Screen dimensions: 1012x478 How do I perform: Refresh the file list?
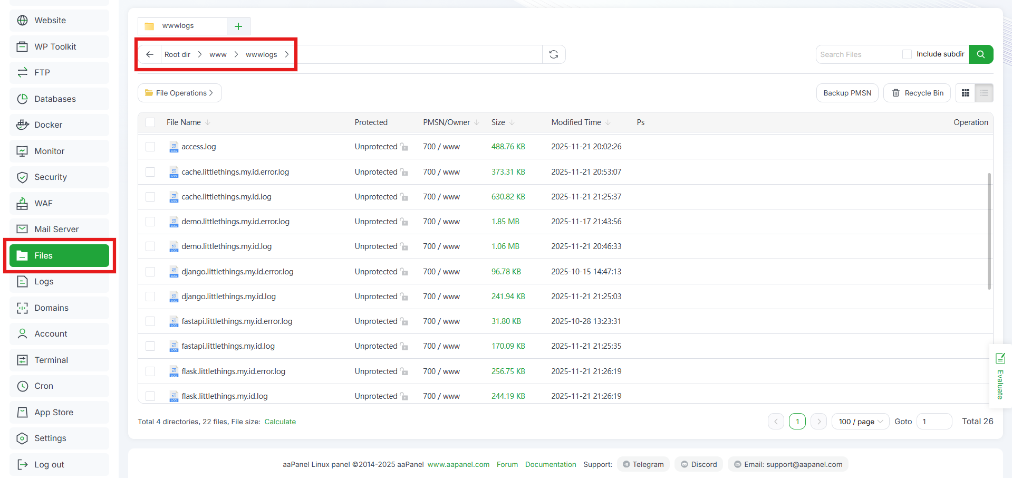[554, 54]
